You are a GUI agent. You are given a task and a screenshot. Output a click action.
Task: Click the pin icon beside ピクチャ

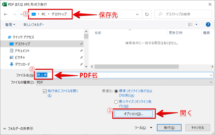81,57
